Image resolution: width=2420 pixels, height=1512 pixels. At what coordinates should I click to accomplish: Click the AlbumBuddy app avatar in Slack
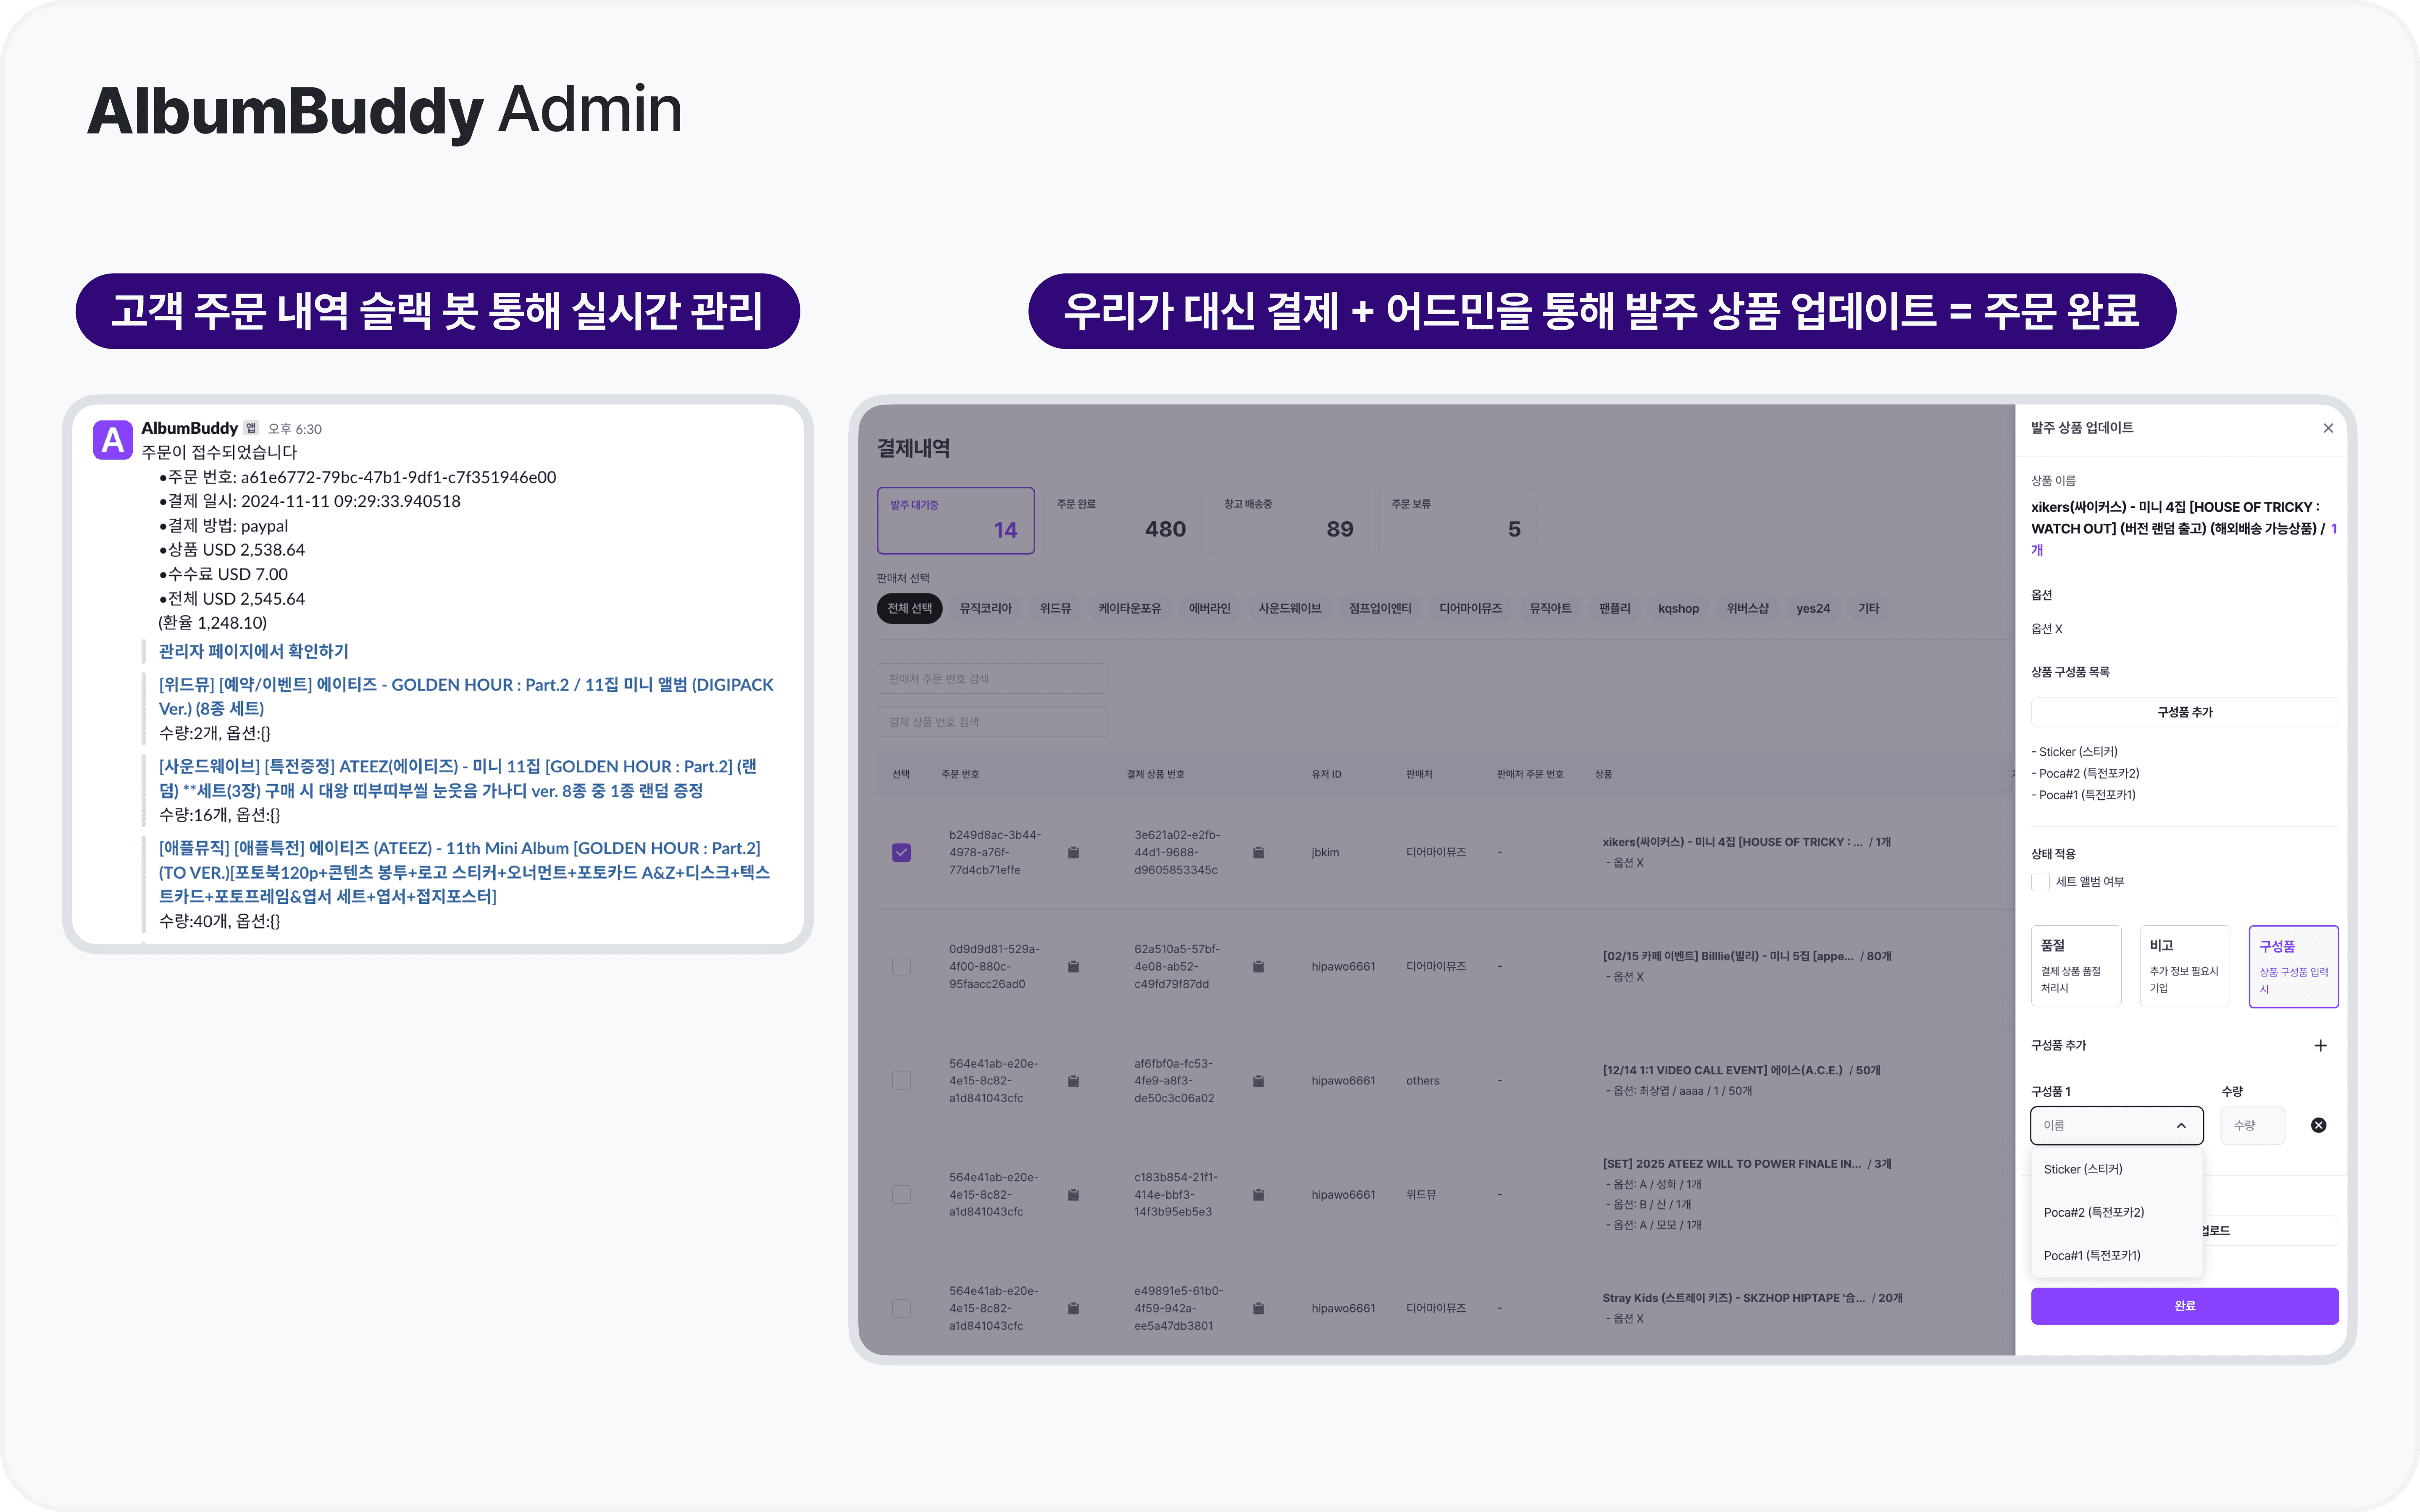(113, 440)
